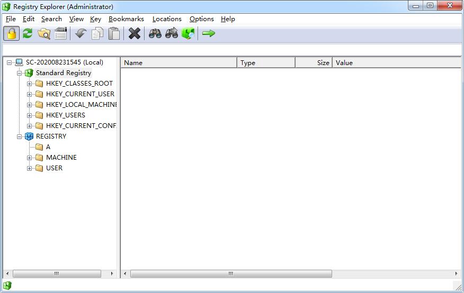The width and height of the screenshot is (464, 293).
Task: Sort by the Value column header
Action: coord(397,62)
